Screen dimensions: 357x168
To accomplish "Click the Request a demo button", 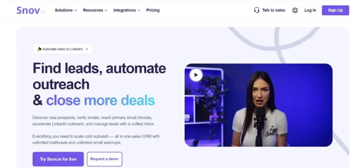I will pos(105,159).
